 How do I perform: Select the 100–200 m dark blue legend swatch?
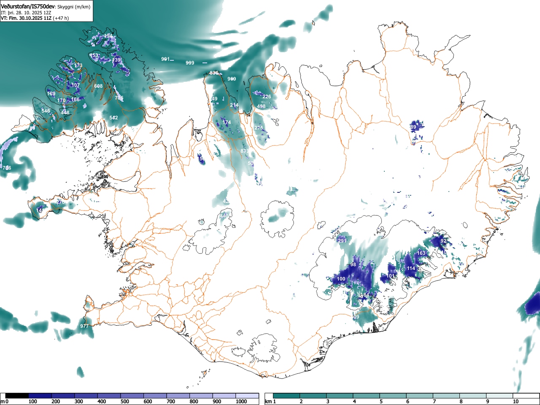pos(40,396)
